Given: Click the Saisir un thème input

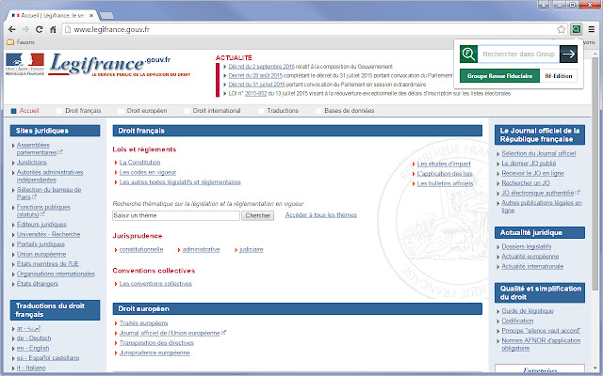Looking at the screenshot, I should 176,215.
